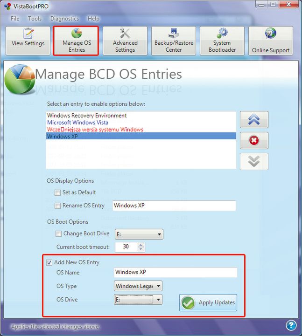Close the VistaBootPRO window

point(288,5)
